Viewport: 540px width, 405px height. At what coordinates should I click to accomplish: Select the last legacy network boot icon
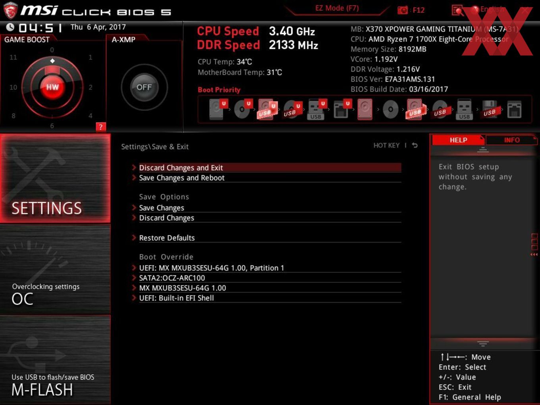click(x=514, y=109)
